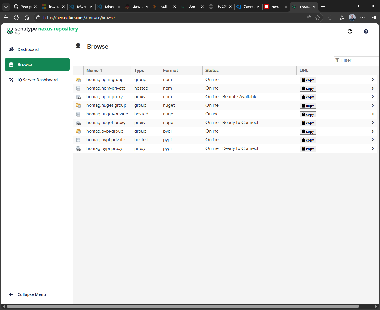Click the Filter input field
380x310 pixels.
coord(356,60)
